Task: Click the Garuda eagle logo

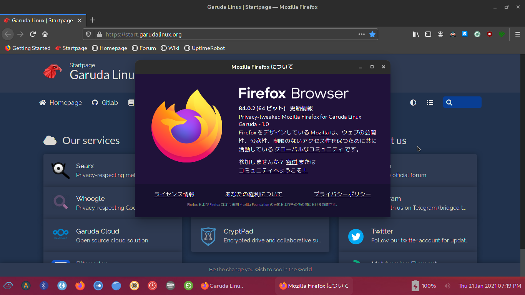Action: point(53,71)
